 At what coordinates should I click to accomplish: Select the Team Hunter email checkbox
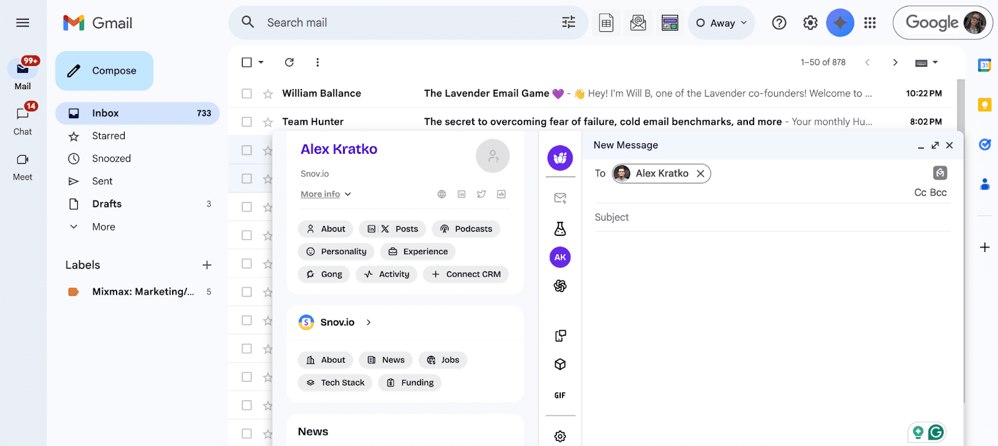247,122
